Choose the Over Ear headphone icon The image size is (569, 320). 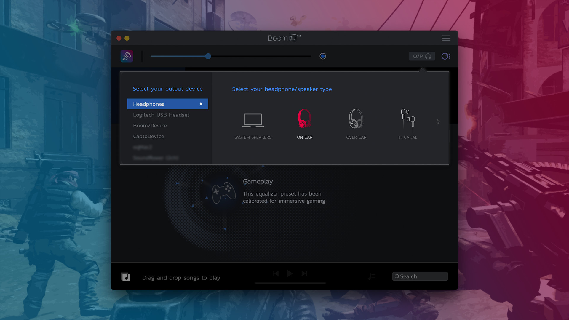356,119
